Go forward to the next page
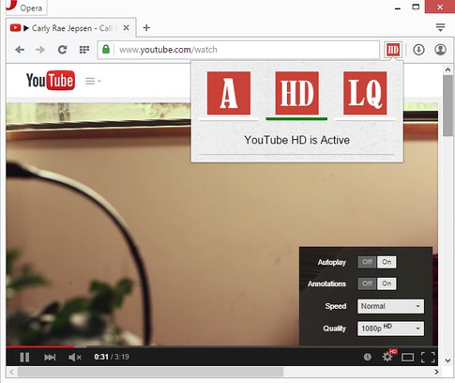The width and height of the screenshot is (455, 383). pyautogui.click(x=40, y=50)
